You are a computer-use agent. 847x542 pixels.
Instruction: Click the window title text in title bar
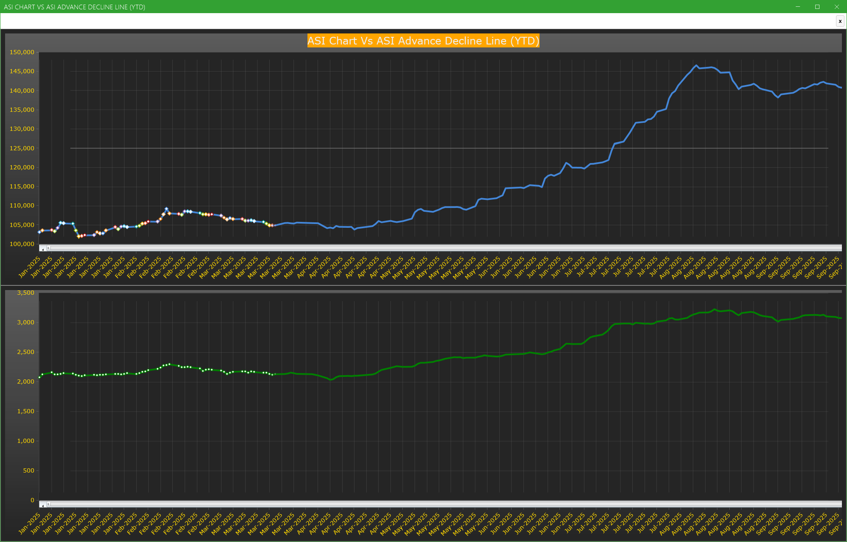coord(75,7)
